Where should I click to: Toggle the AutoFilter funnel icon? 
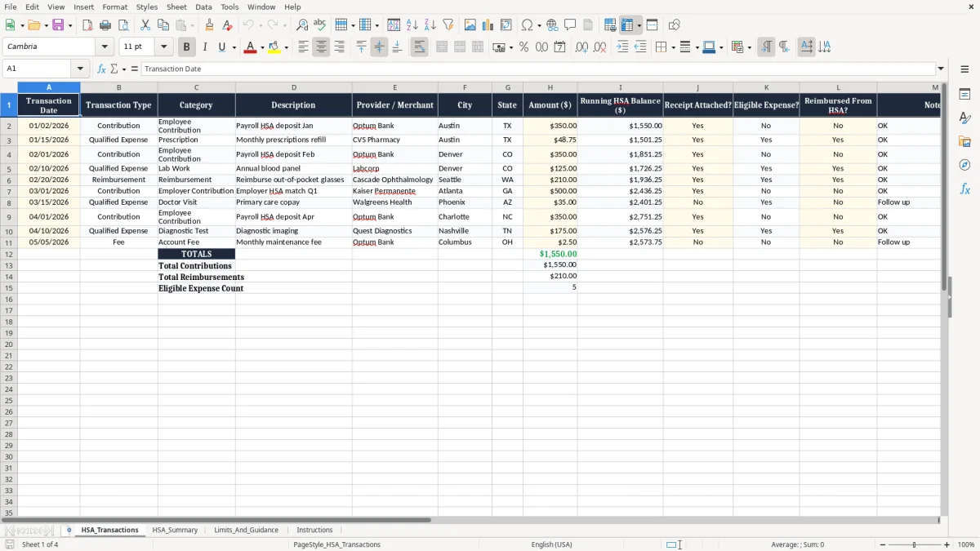(x=448, y=25)
